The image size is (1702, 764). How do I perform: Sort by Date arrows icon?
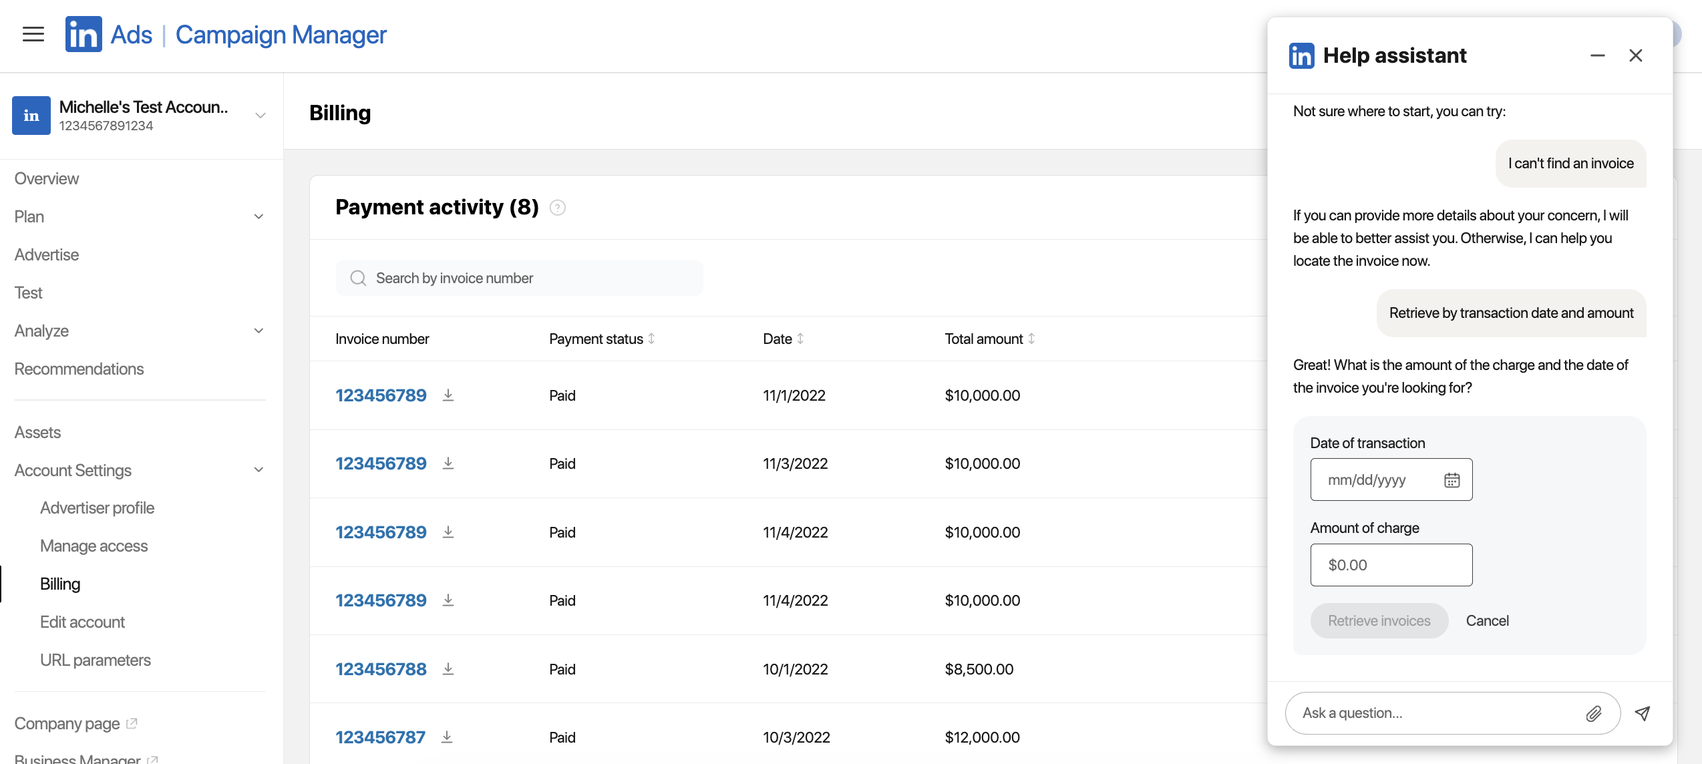(x=800, y=339)
